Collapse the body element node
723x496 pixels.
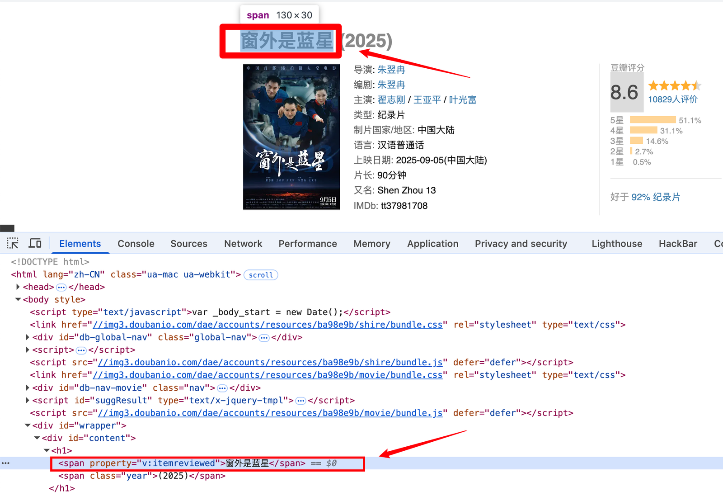[18, 299]
